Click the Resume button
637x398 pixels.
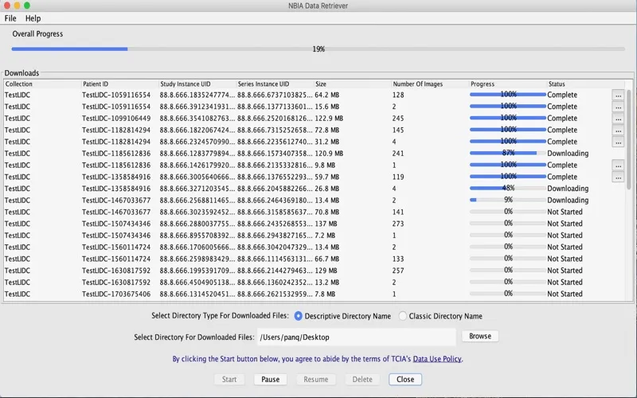tap(315, 380)
